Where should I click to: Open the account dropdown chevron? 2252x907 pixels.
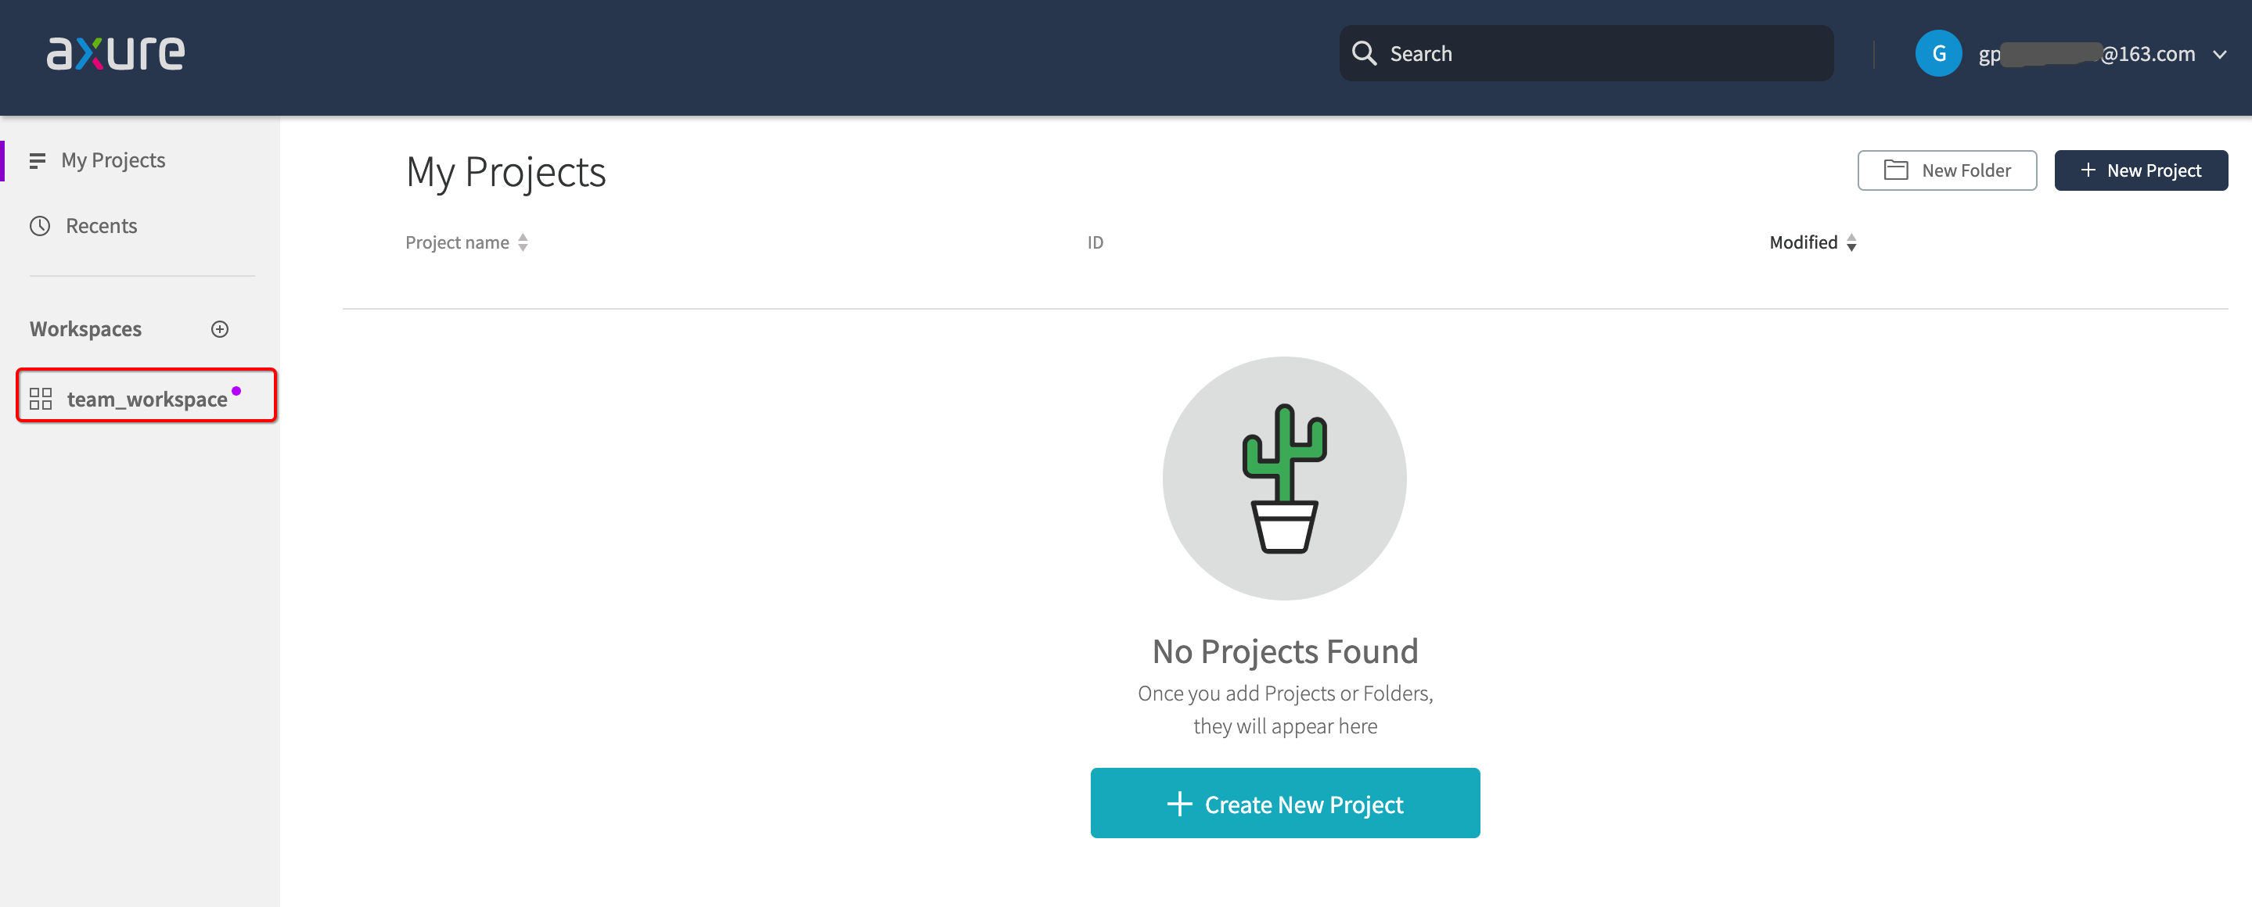(x=2219, y=54)
